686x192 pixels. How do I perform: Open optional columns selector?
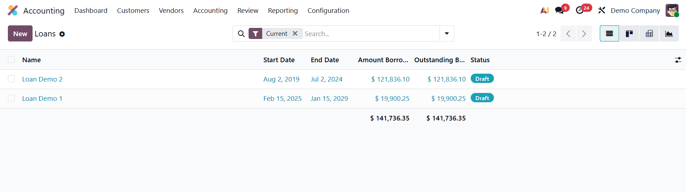tap(678, 60)
